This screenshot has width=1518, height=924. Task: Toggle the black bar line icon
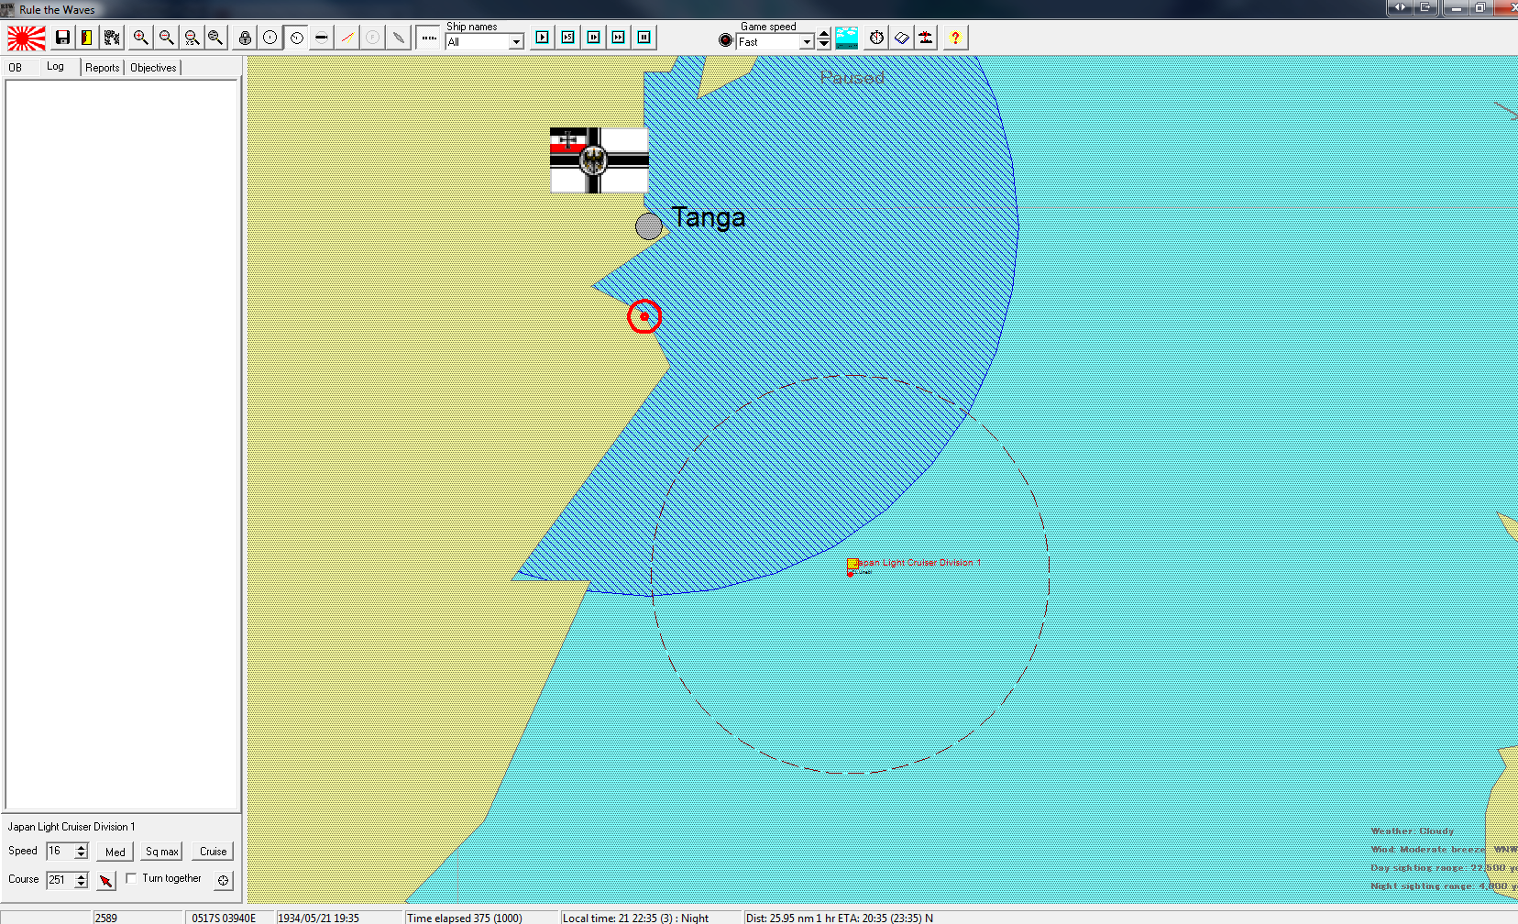pos(322,38)
